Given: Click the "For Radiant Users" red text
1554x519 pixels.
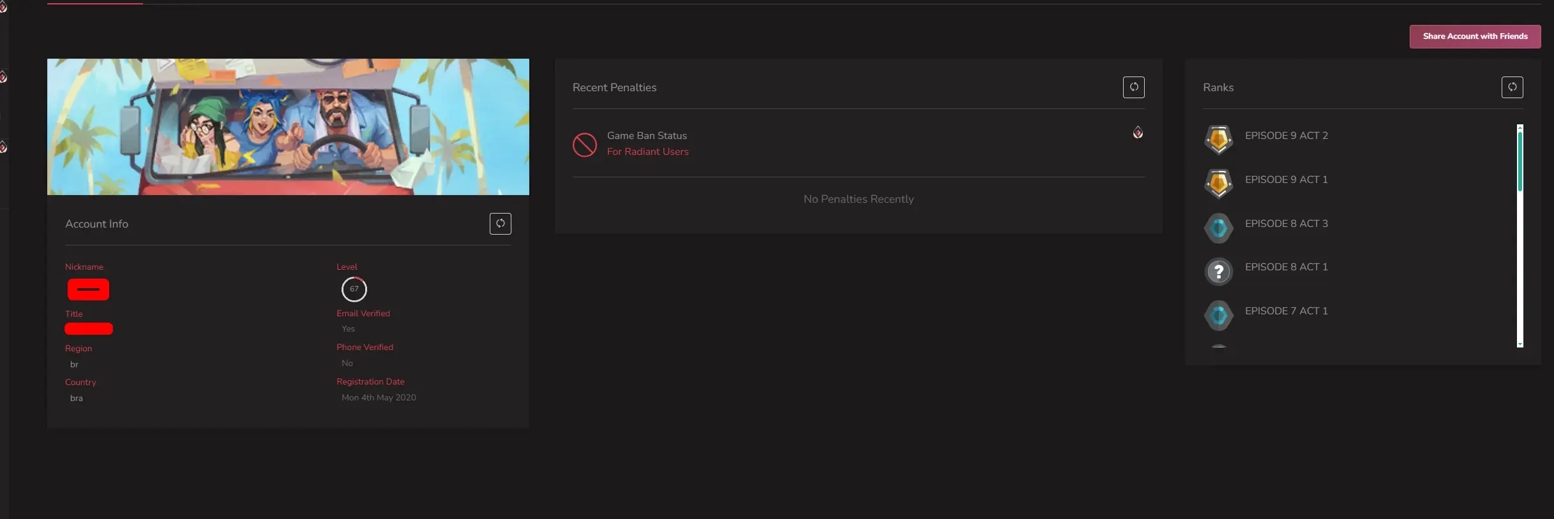Looking at the screenshot, I should (648, 152).
